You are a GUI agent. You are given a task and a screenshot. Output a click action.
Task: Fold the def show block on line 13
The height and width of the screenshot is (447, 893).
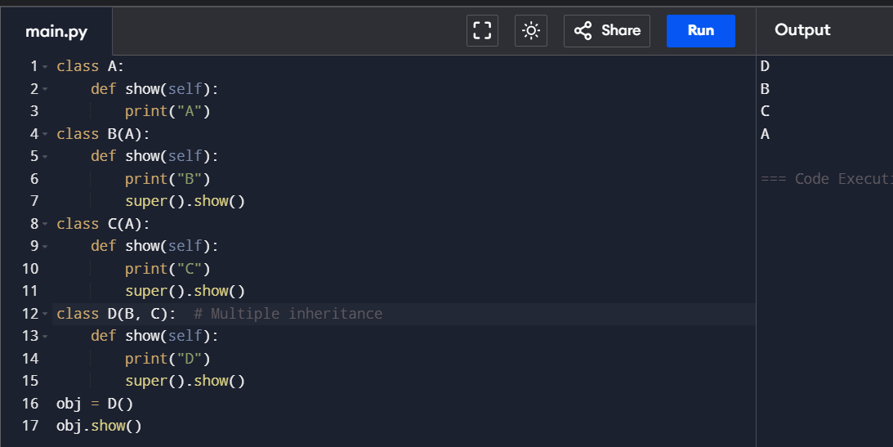45,337
